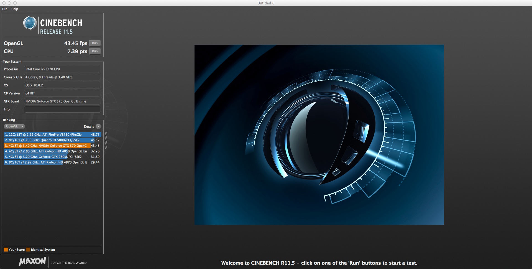Run the OpenGL benchmark test

pos(95,43)
